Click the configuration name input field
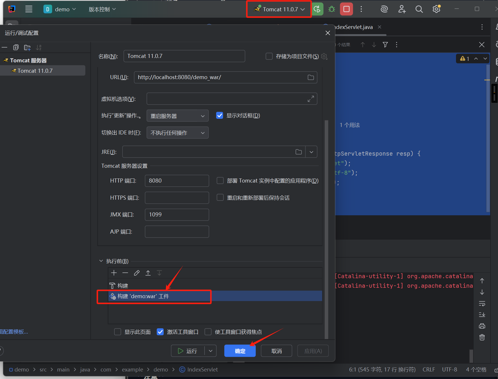 click(184, 56)
